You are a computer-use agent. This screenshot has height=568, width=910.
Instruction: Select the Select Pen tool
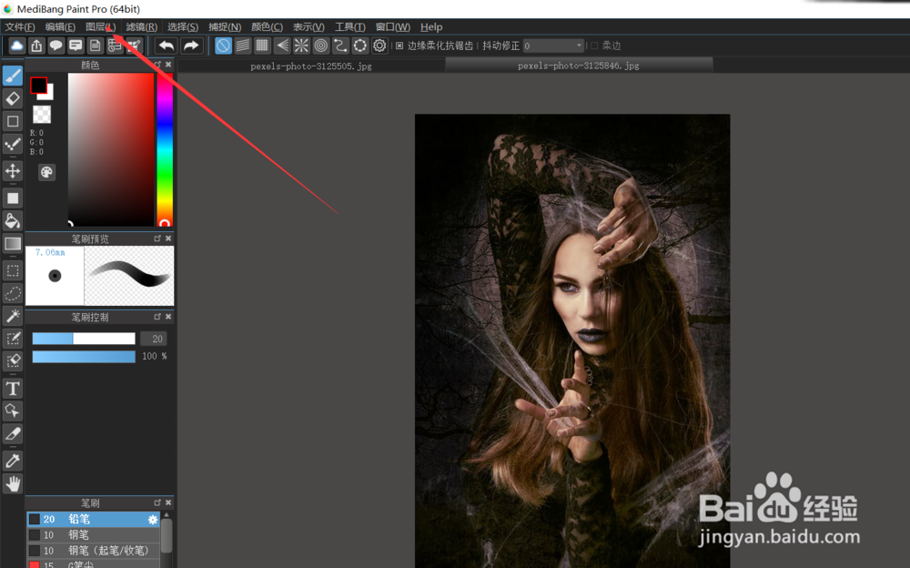[x=13, y=339]
